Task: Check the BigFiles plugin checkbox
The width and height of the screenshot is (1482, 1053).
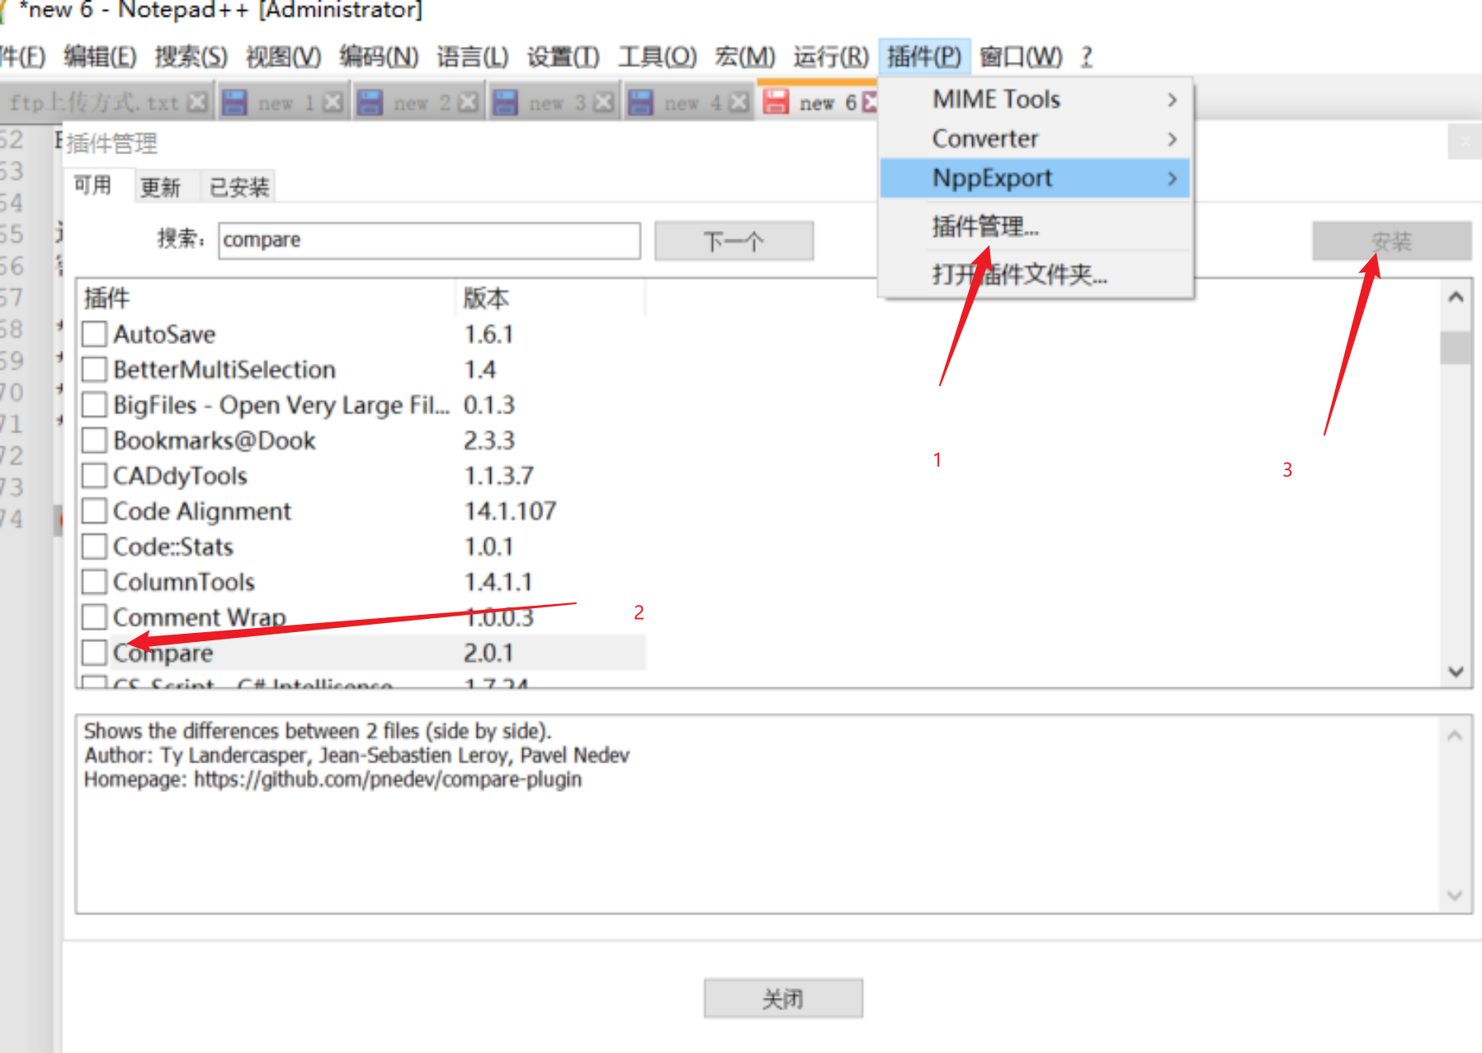Action: click(x=93, y=404)
